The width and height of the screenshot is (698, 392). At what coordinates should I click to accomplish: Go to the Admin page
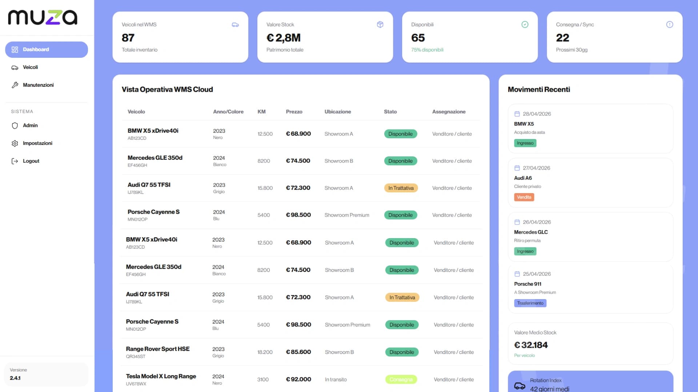coord(47,126)
